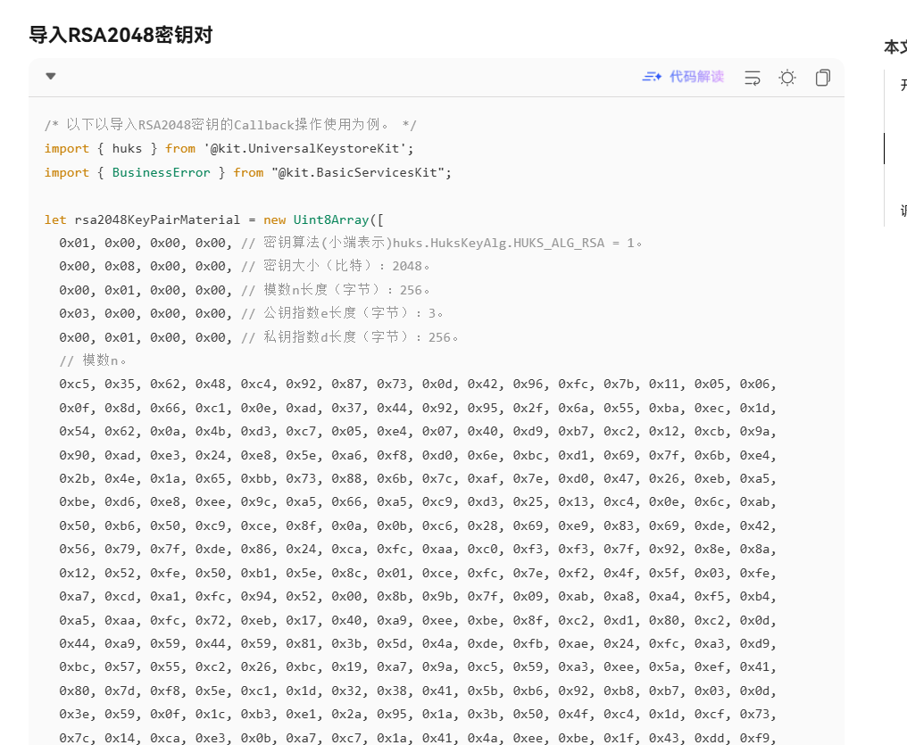This screenshot has height=745, width=907.
Task: Click the active section marker in sidebar
Action: 885,149
